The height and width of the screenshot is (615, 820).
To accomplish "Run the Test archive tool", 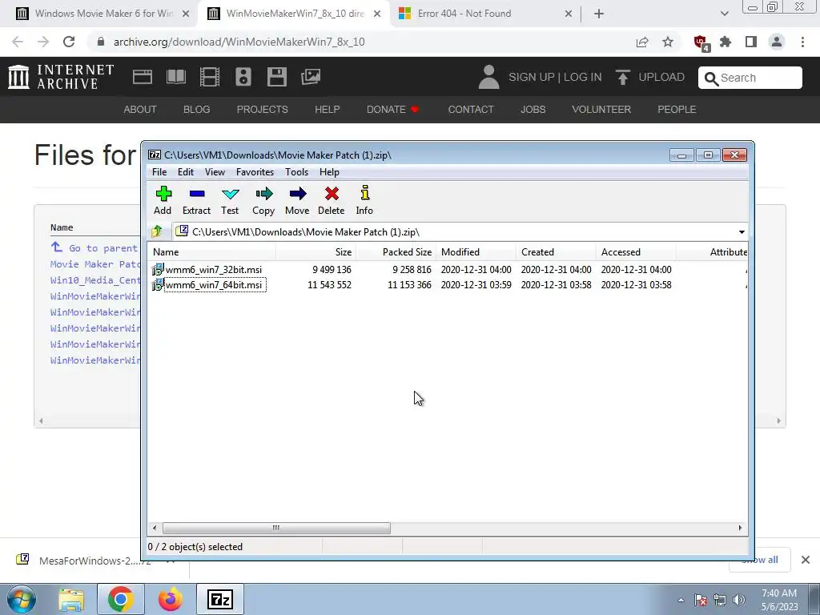I will click(230, 200).
